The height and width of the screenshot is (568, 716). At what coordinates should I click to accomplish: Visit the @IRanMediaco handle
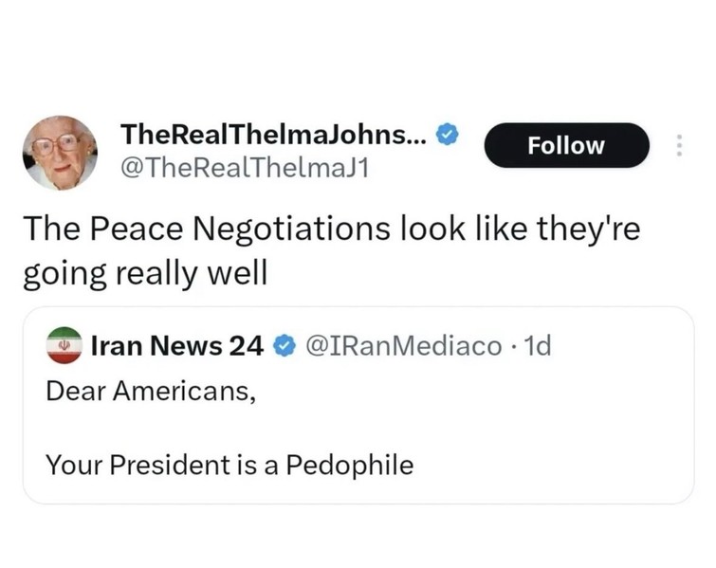402,346
